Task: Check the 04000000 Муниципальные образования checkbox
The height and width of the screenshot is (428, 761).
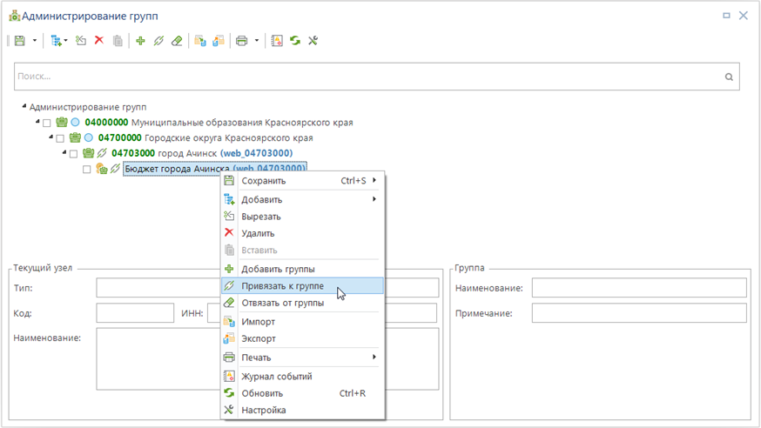Action: 47,124
